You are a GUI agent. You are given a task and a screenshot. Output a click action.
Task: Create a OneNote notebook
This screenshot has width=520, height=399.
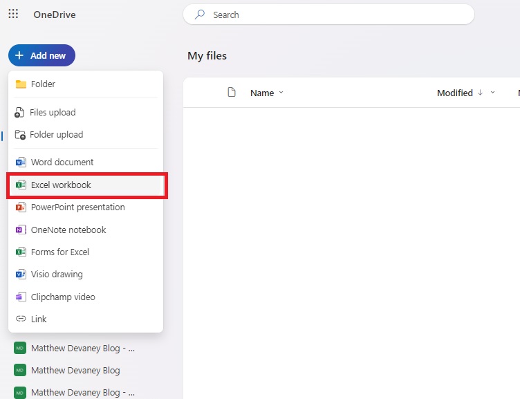coord(86,230)
